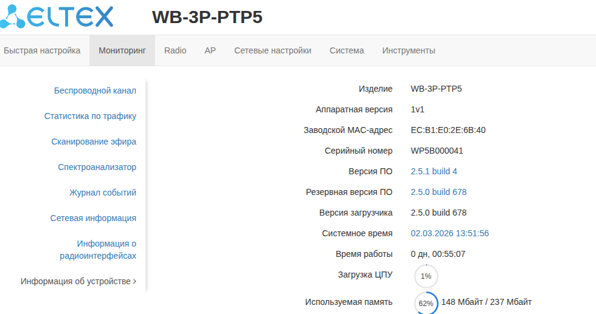Click chevron next to Информация об устройстве
This screenshot has height=314, width=596.
coord(134,281)
